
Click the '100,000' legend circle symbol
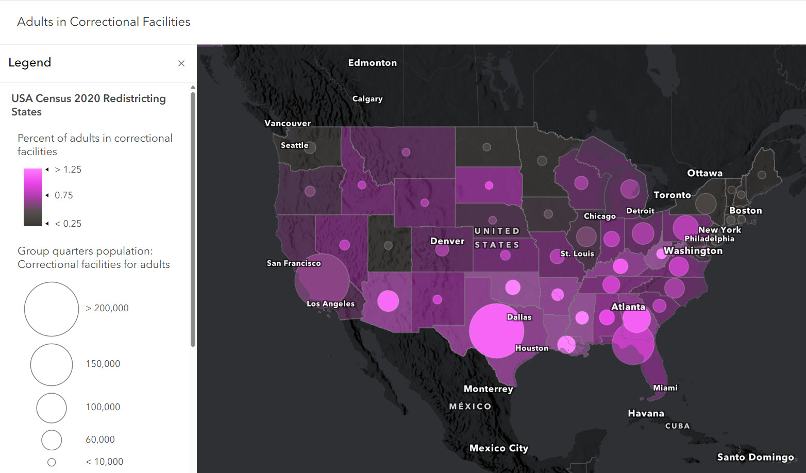[x=52, y=408]
